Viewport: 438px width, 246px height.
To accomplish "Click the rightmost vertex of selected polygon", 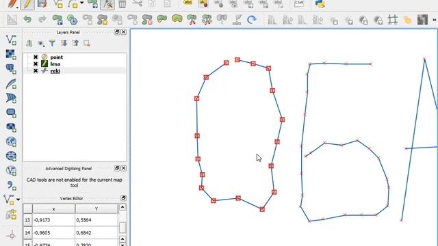I will click(282, 120).
